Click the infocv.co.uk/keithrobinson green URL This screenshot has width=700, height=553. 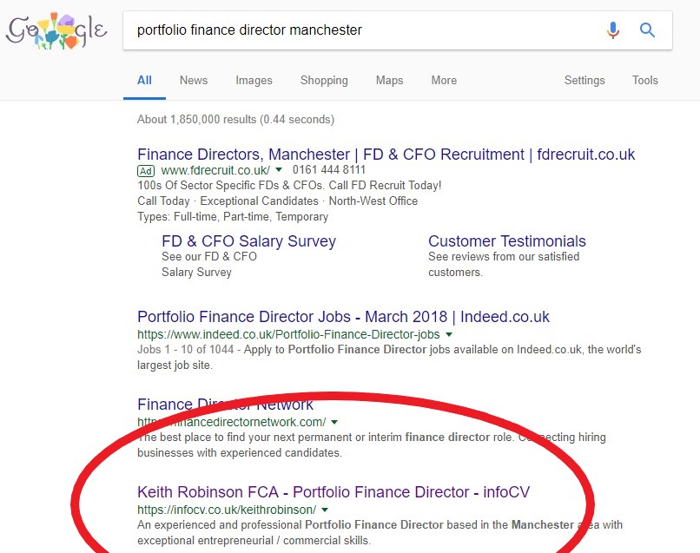coord(227,510)
